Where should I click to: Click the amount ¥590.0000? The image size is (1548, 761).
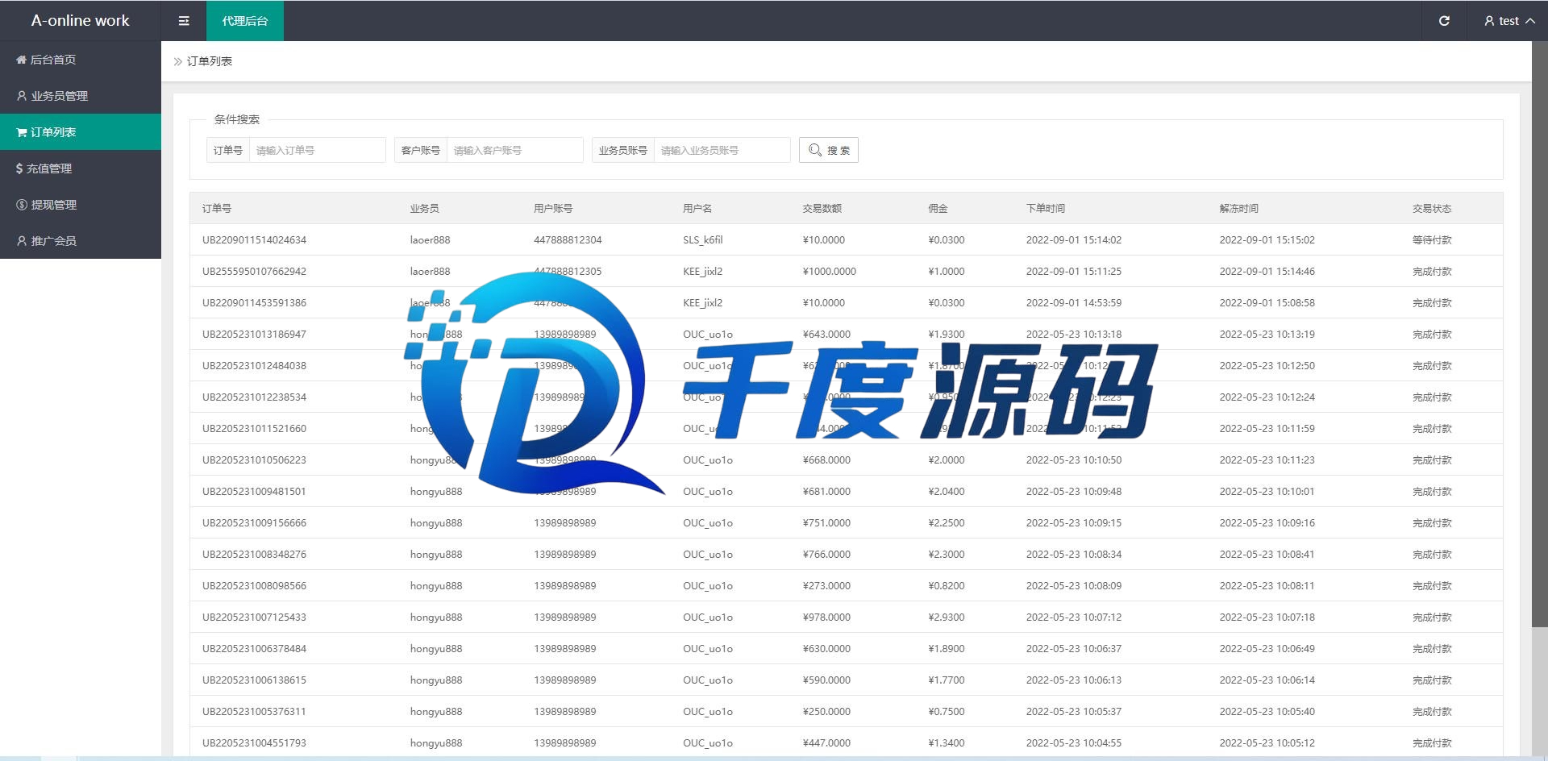(x=826, y=680)
